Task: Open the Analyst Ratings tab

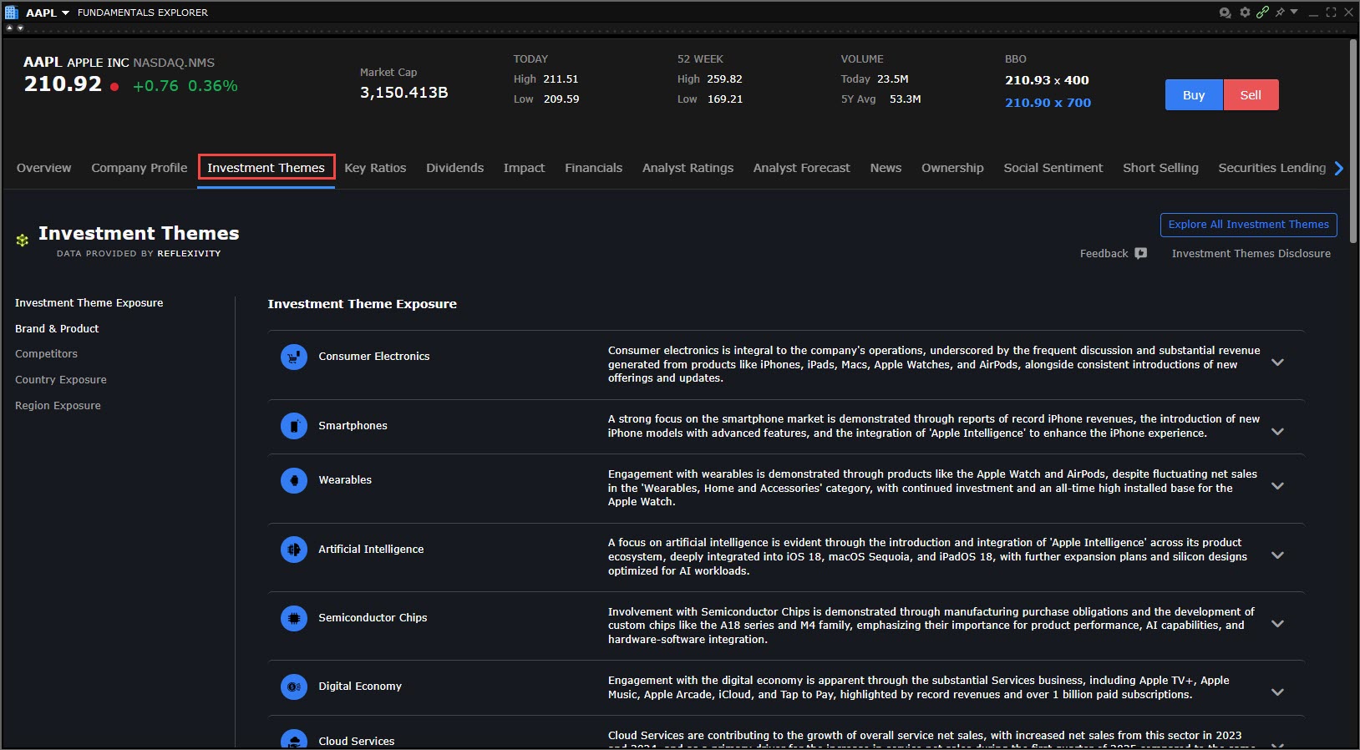Action: coord(688,168)
